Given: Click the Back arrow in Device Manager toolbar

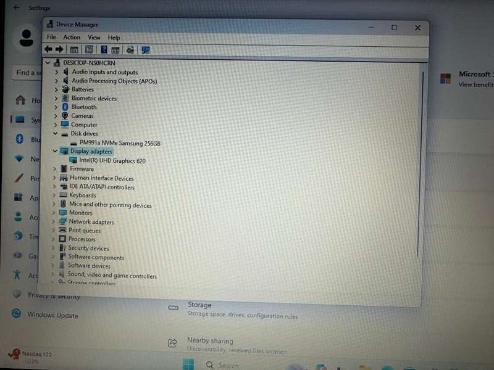Looking at the screenshot, I should pos(48,49).
